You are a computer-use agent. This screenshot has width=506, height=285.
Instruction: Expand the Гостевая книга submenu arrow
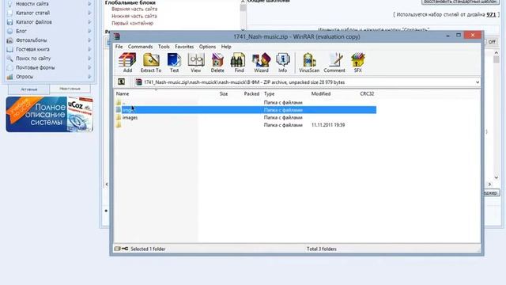89,49
